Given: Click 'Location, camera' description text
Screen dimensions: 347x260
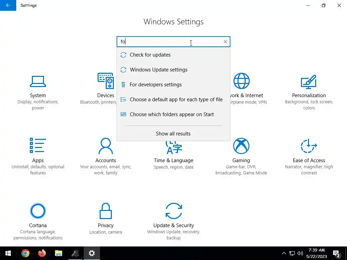Looking at the screenshot, I should pos(106,232).
